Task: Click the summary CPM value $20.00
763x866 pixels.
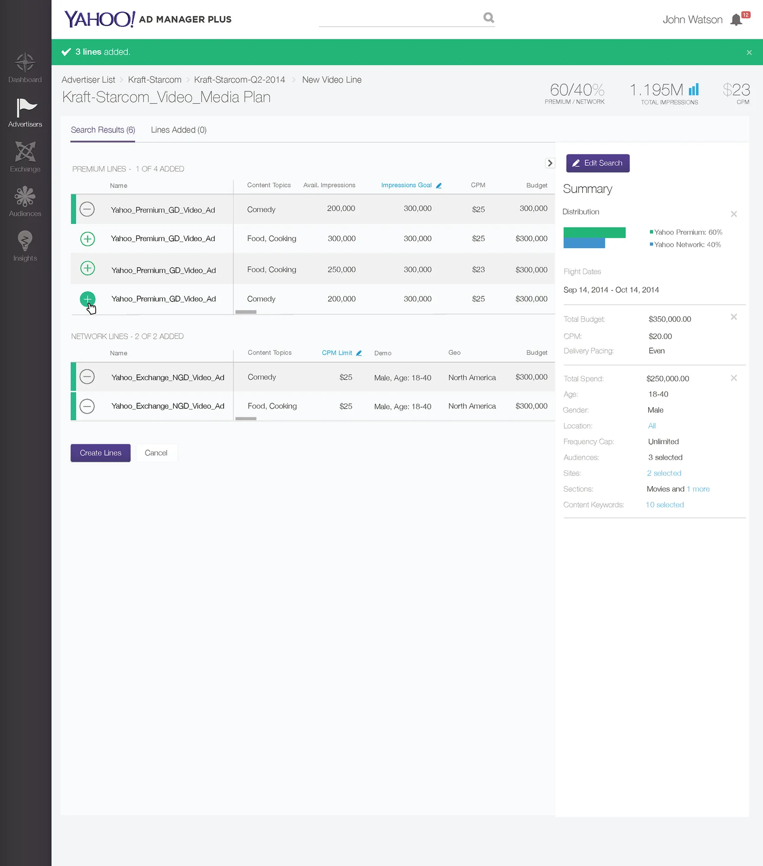Action: [x=660, y=336]
